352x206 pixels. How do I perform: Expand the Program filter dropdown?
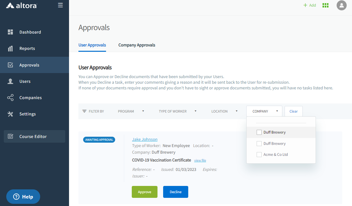click(x=131, y=111)
